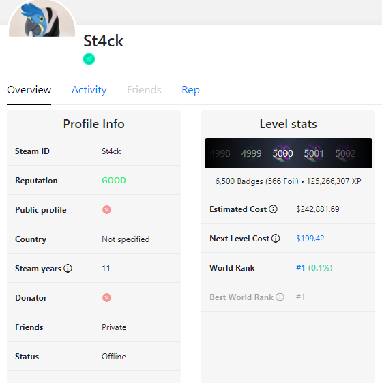This screenshot has width=382, height=390.
Task: Click the St4ck profile name heading
Action: pos(103,41)
